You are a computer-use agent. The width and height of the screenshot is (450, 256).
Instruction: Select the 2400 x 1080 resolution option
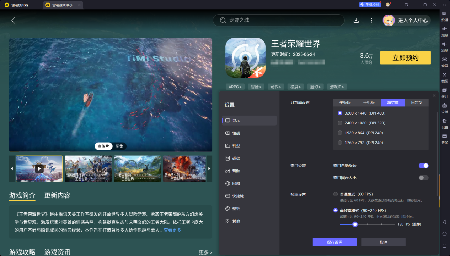click(340, 123)
